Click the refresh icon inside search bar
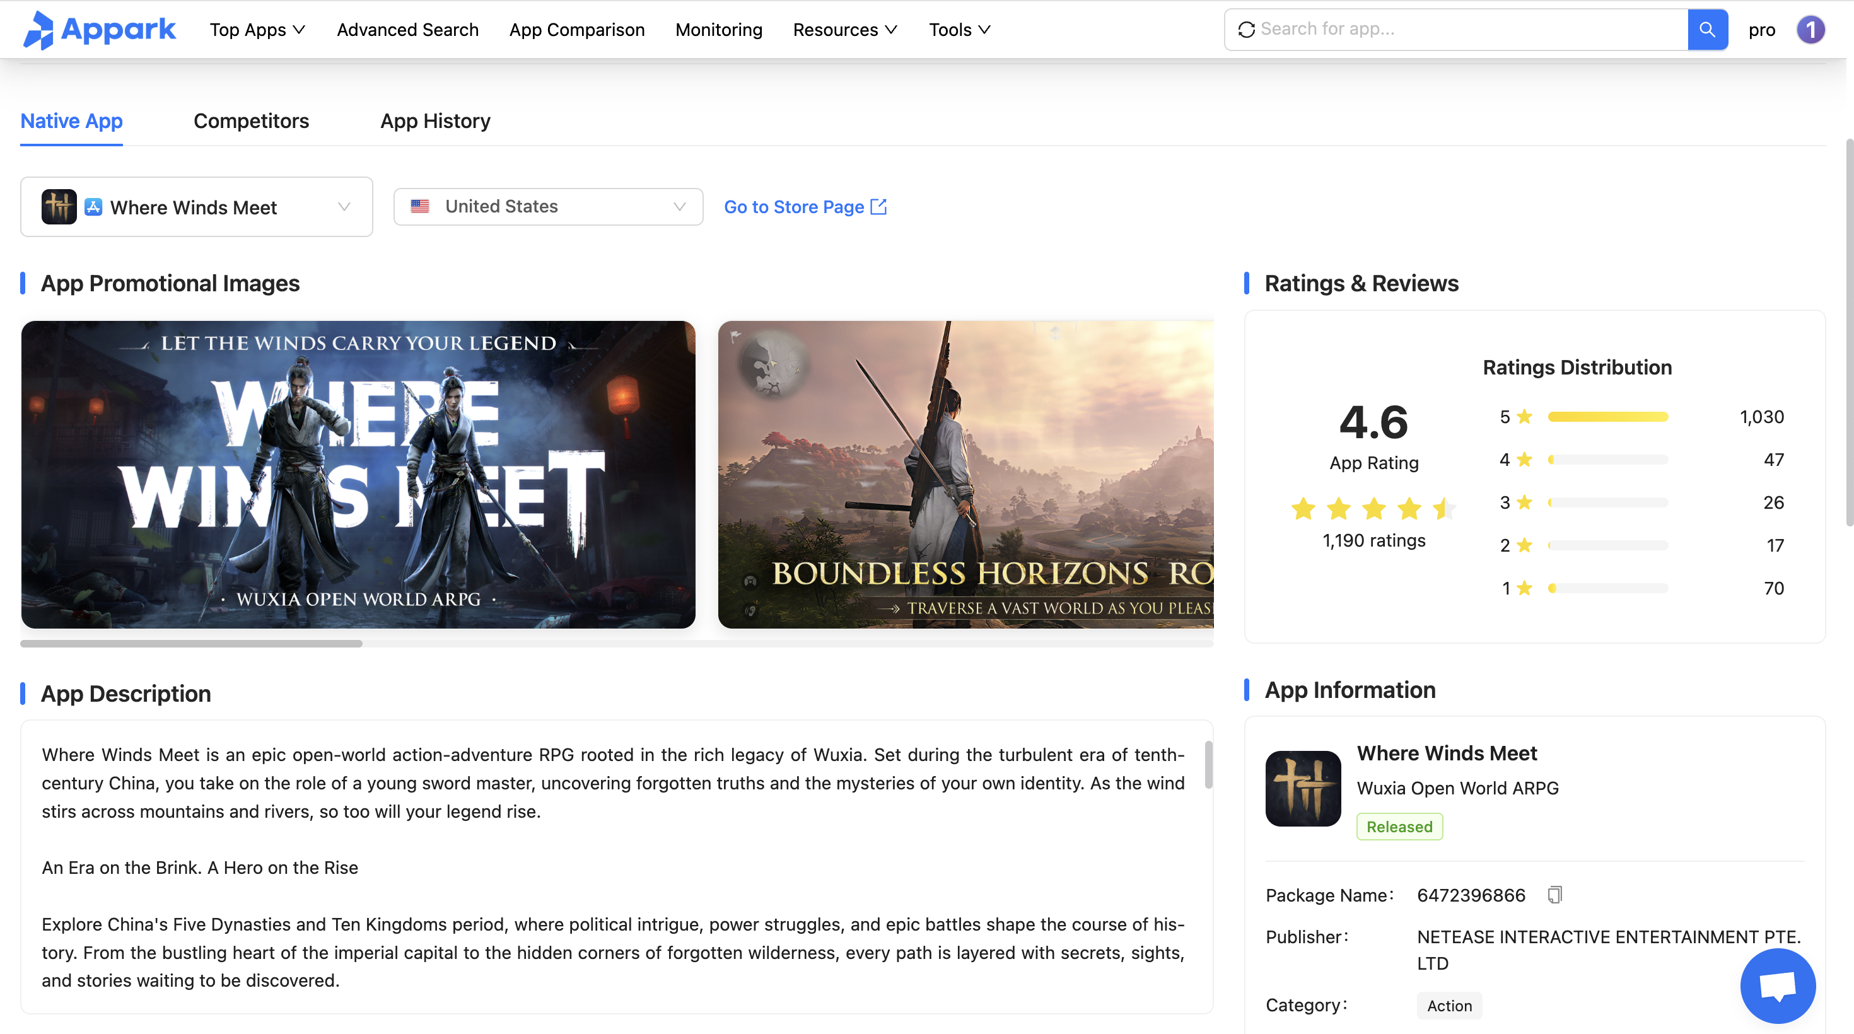Image resolution: width=1854 pixels, height=1034 pixels. click(1247, 30)
